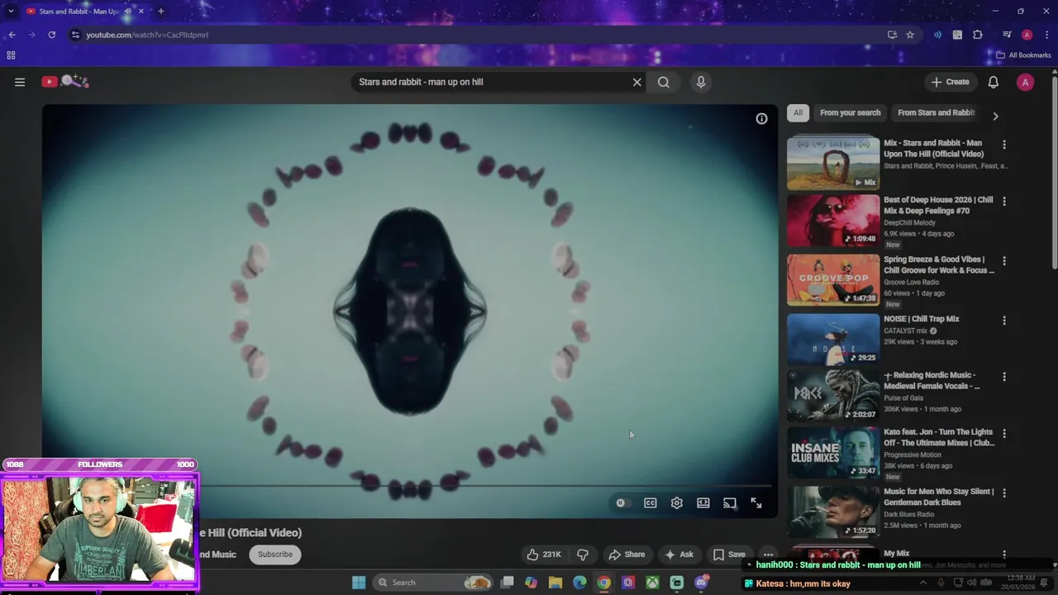The height and width of the screenshot is (595, 1058).
Task: Bookmark this page with the star
Action: click(910, 35)
